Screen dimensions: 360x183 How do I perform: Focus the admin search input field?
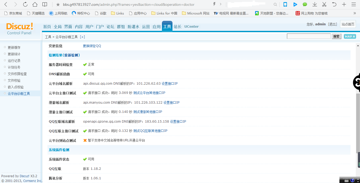pos(309,36)
